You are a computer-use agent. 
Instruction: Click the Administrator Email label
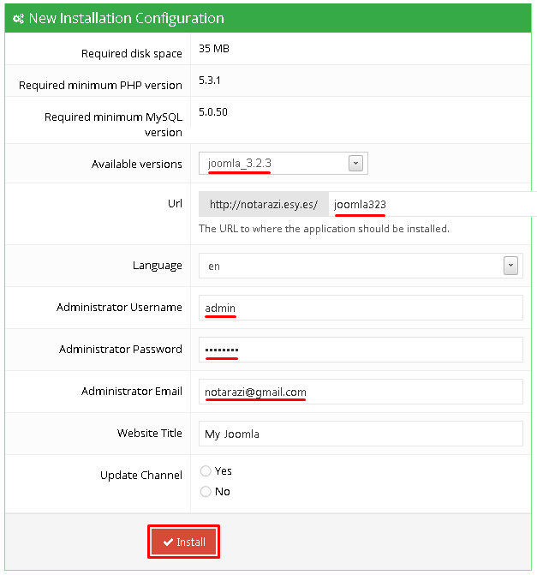132,392
